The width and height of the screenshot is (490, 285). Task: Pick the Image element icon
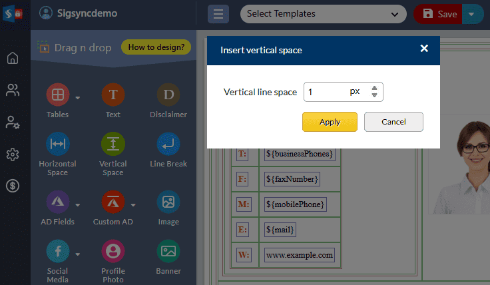coord(168,202)
